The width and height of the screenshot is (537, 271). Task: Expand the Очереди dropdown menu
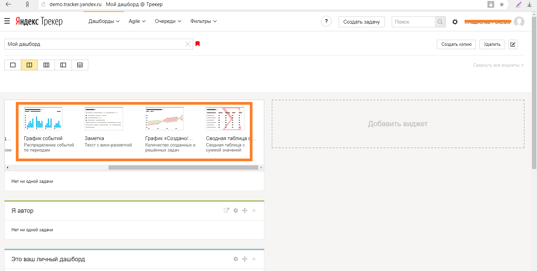168,21
